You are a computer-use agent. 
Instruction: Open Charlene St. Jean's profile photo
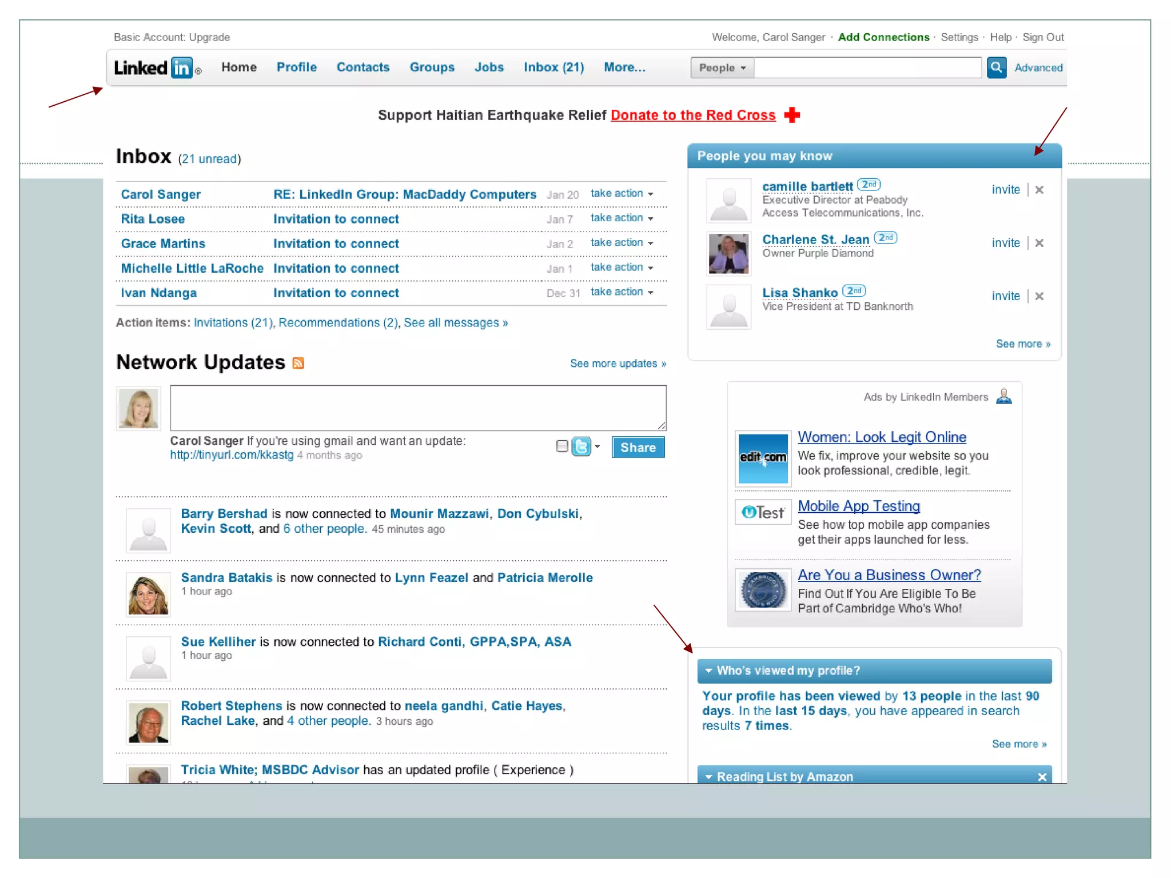[728, 253]
